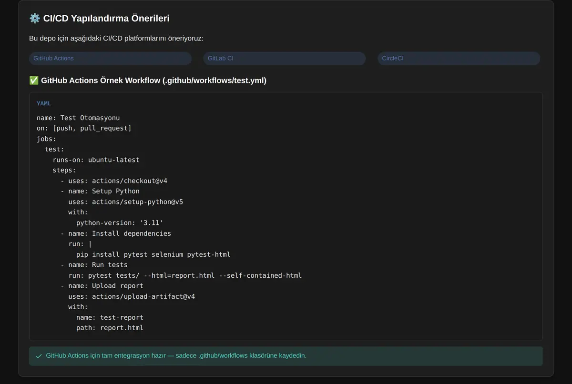This screenshot has width=572, height=384.
Task: Click the "pip install pytest selenium pytest-html" command
Action: click(153, 254)
